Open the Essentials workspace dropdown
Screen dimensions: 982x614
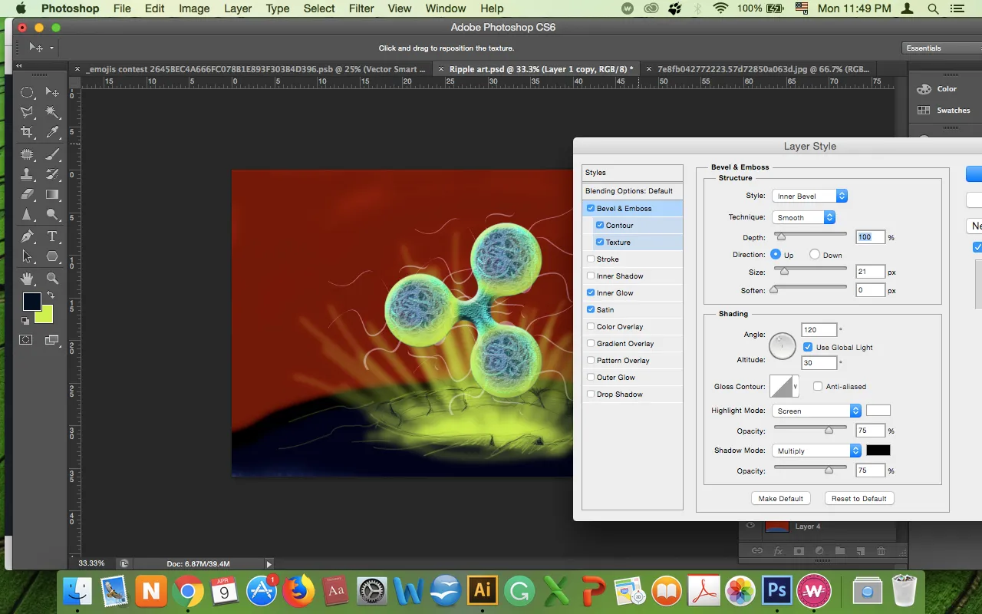(x=941, y=48)
